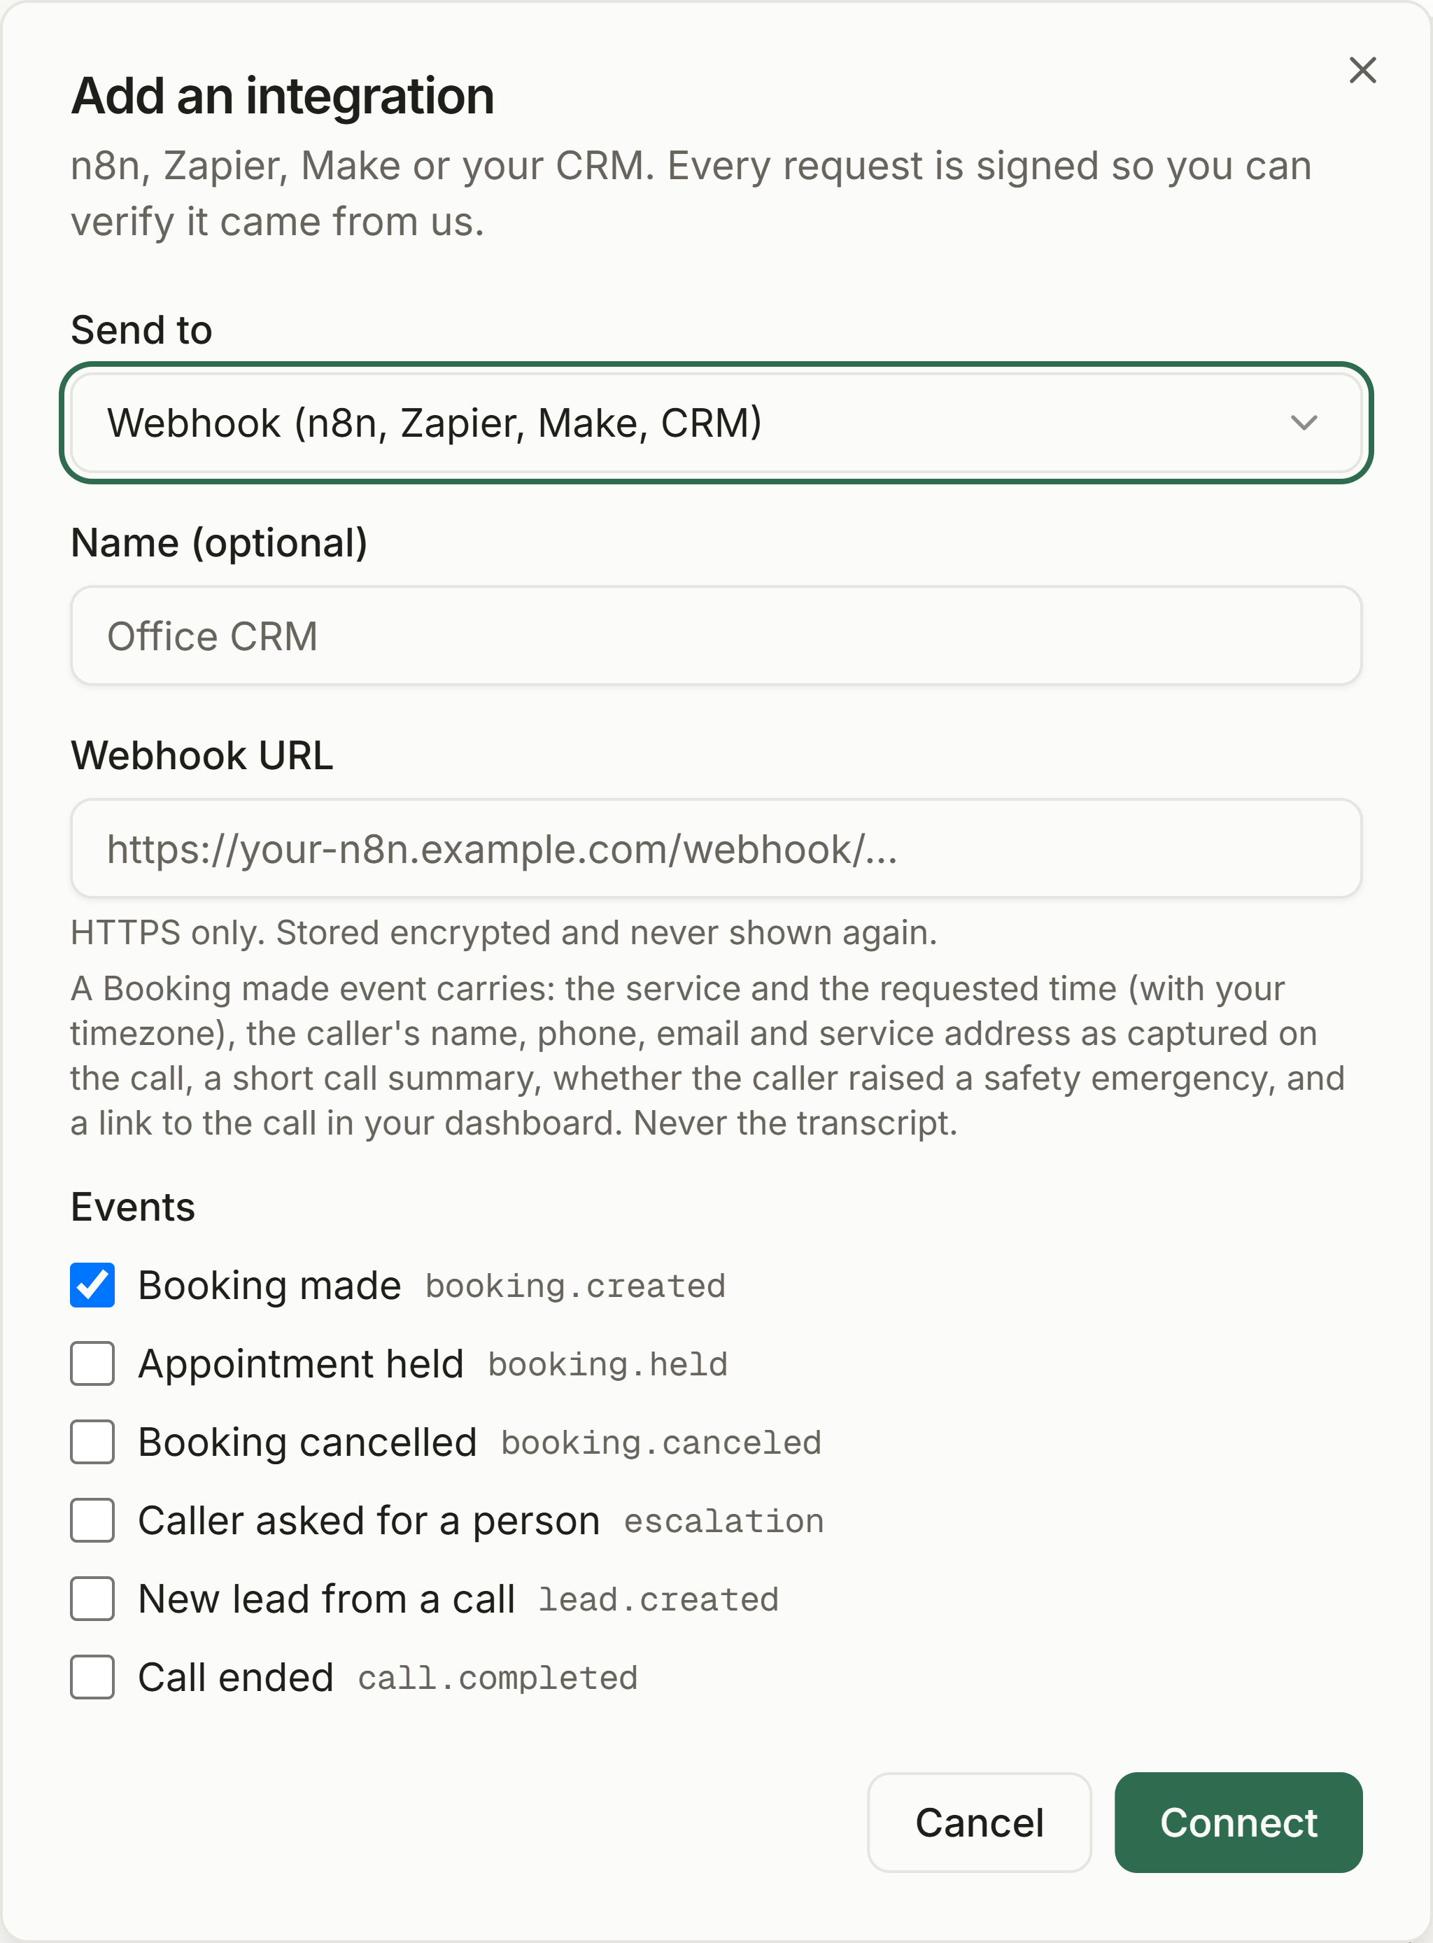This screenshot has width=1433, height=1943.
Task: Enable New lead from a call
Action: pos(92,1599)
